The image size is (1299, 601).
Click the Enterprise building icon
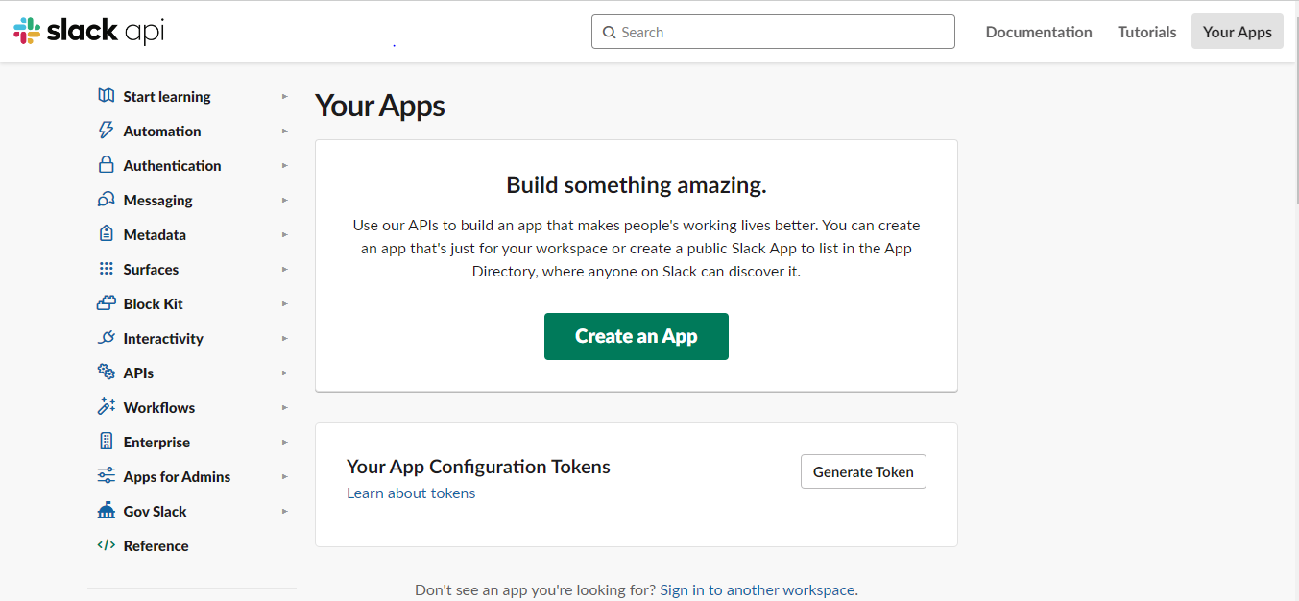pos(107,442)
